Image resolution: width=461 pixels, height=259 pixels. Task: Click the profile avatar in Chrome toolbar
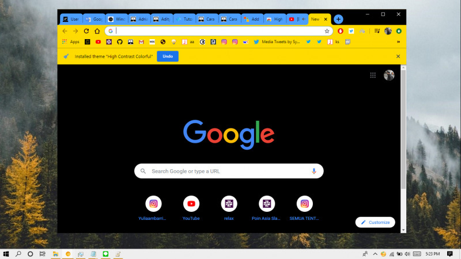pyautogui.click(x=388, y=31)
